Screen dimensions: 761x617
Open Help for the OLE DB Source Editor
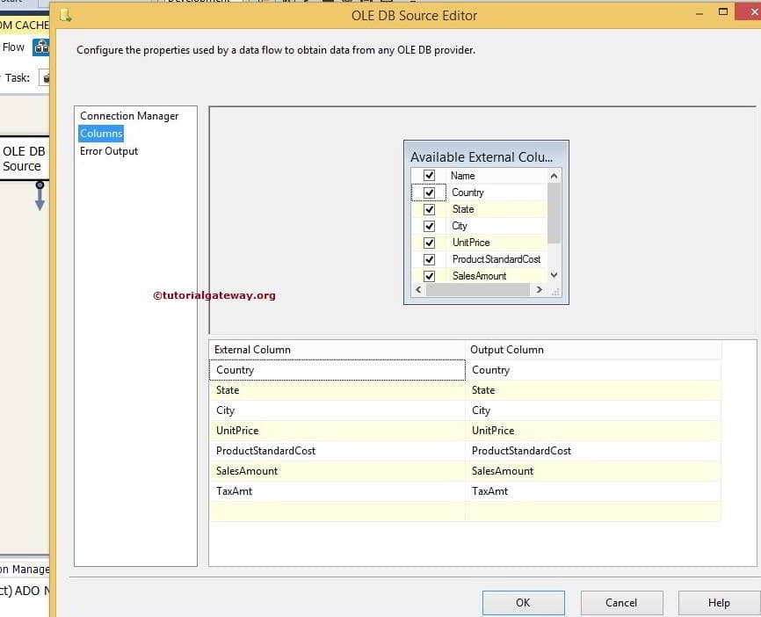click(x=719, y=603)
